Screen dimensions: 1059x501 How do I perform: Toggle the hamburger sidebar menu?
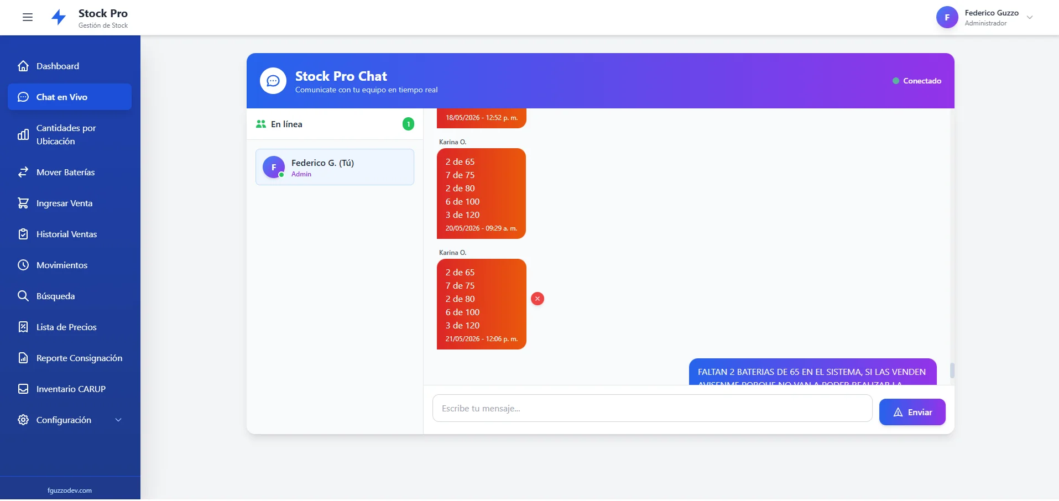click(x=28, y=17)
